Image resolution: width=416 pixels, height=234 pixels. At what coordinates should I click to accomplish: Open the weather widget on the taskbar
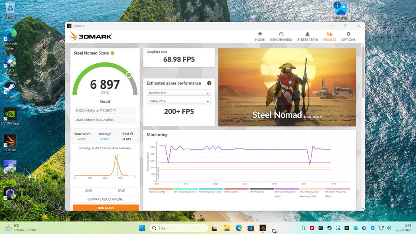coord(21,228)
